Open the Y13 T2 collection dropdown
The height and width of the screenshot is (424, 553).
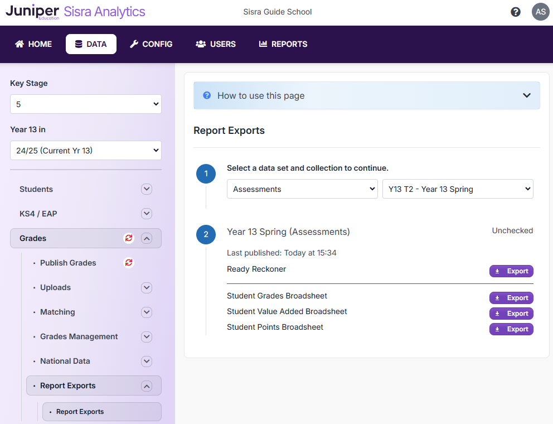click(x=457, y=189)
